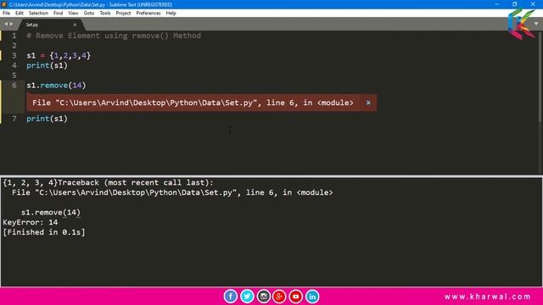Click [Finished in 0.1s] output text
Viewport: 543px width, 305px height.
43,232
